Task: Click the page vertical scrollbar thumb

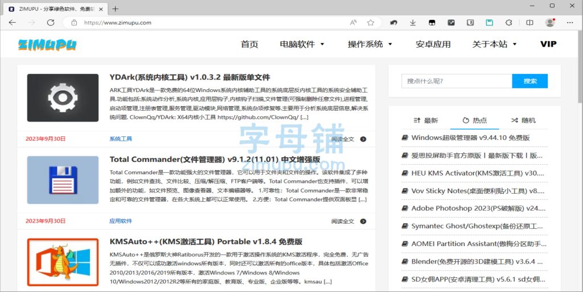Action: (x=580, y=67)
